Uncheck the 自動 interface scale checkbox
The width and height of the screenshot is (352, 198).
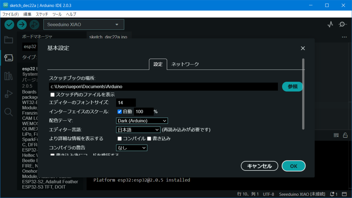point(119,112)
